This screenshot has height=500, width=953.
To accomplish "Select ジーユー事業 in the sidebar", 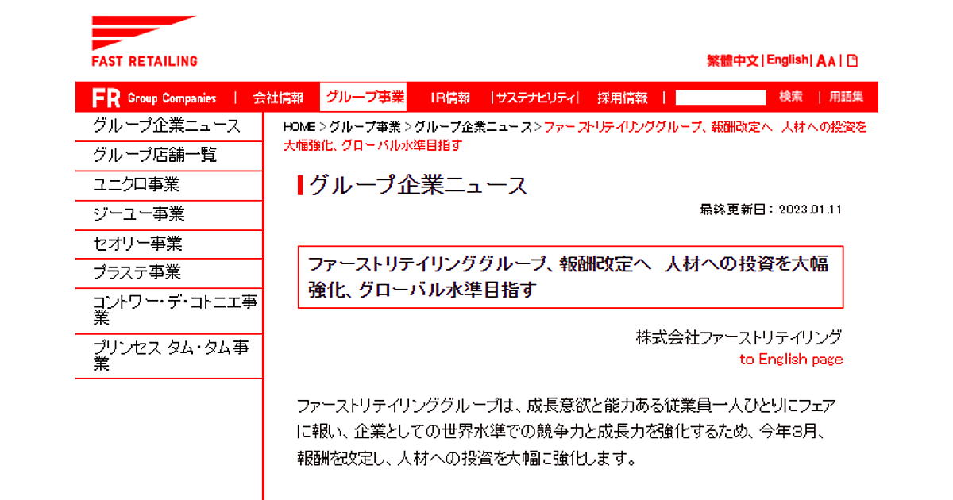I will (139, 214).
